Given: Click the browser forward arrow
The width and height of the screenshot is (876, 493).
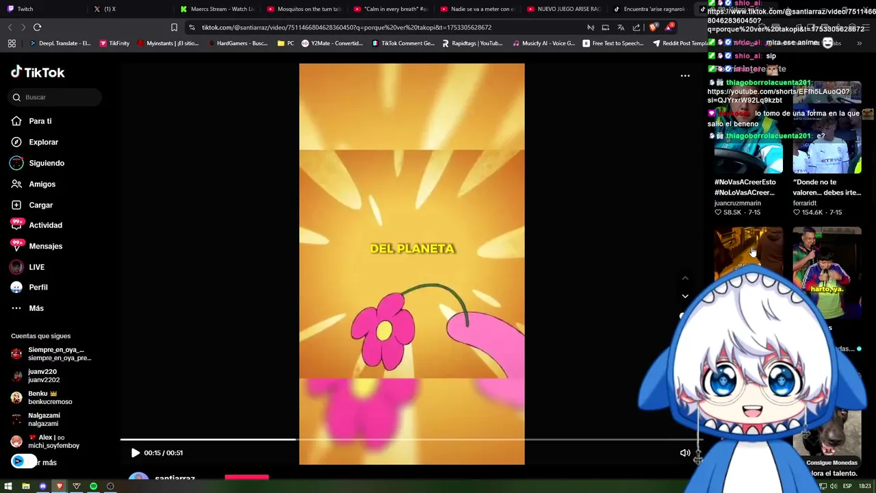Looking at the screenshot, I should pyautogui.click(x=23, y=27).
